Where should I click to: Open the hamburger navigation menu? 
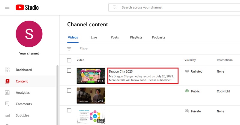pos(7,7)
